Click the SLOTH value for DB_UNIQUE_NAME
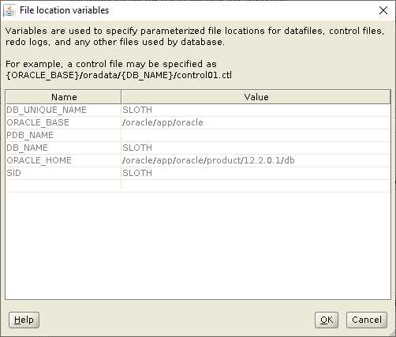Viewport: 396px width, 337px height. pyautogui.click(x=256, y=110)
